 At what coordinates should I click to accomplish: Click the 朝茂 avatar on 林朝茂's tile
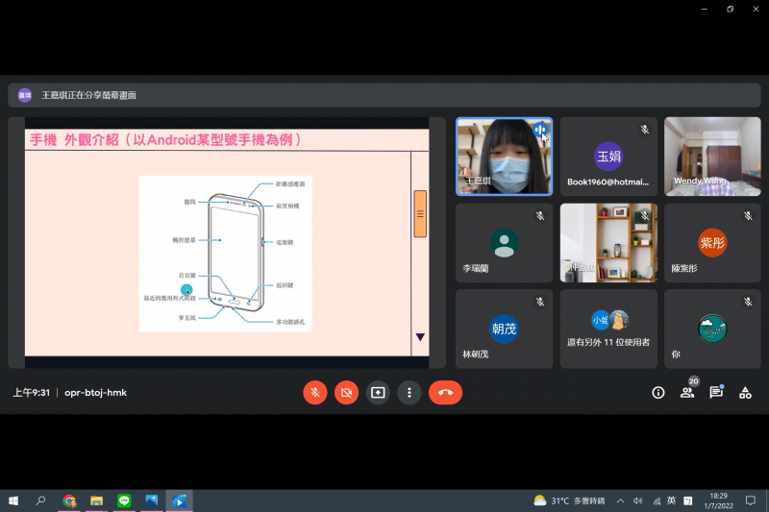point(504,329)
